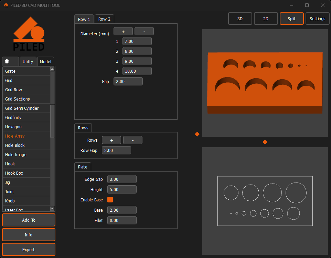Switch to the Row 1 tab
The height and width of the screenshot is (258, 331).
pyautogui.click(x=84, y=19)
